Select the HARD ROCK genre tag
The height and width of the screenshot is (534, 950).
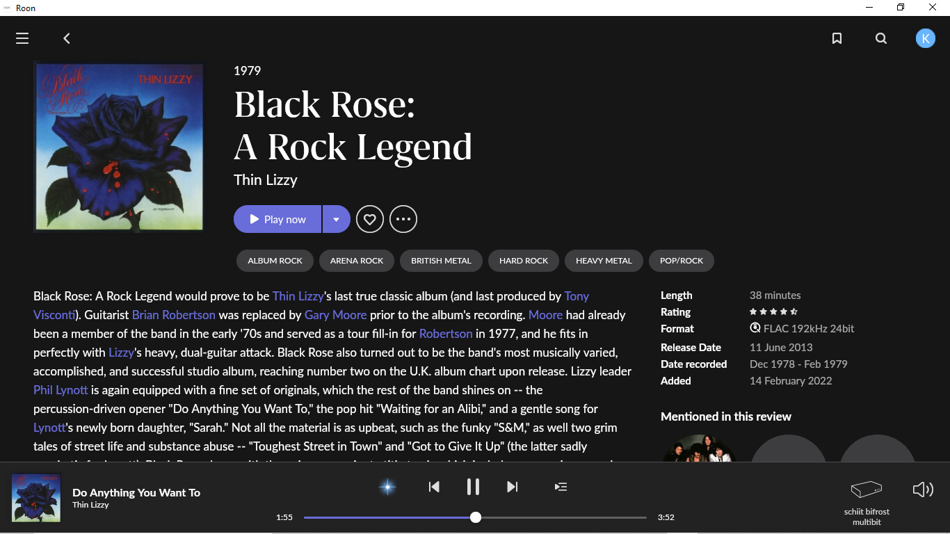(524, 261)
